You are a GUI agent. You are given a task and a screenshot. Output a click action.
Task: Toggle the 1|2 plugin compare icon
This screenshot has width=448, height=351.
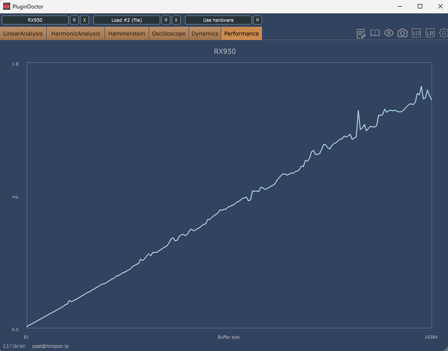click(x=416, y=33)
